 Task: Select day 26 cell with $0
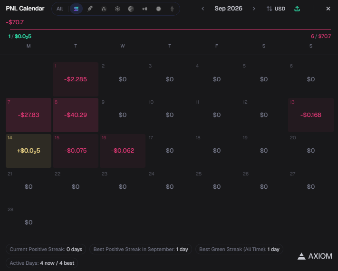(264, 187)
